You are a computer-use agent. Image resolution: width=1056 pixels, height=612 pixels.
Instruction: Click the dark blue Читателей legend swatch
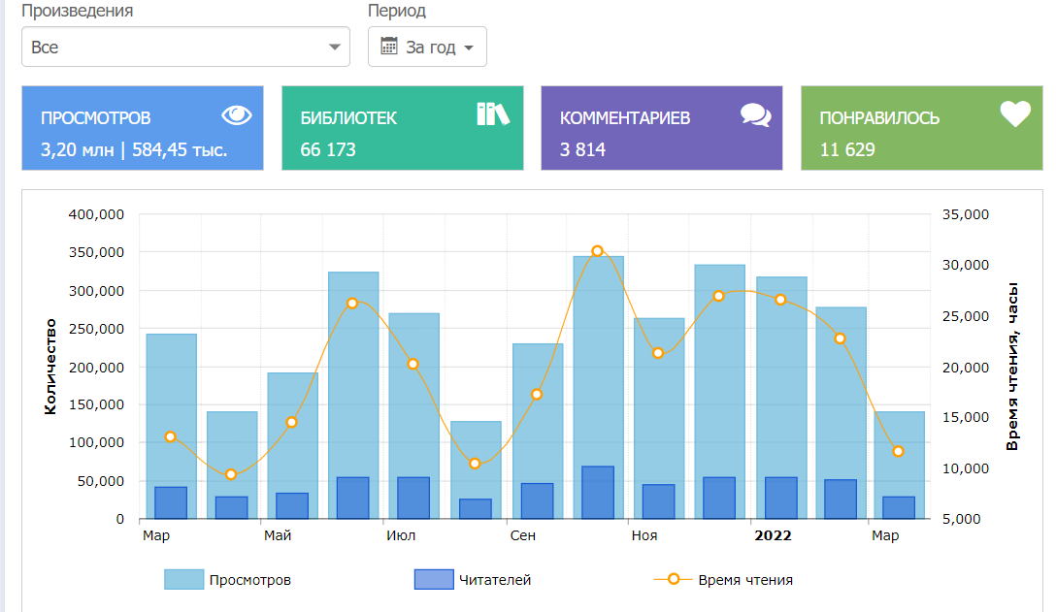pos(434,580)
